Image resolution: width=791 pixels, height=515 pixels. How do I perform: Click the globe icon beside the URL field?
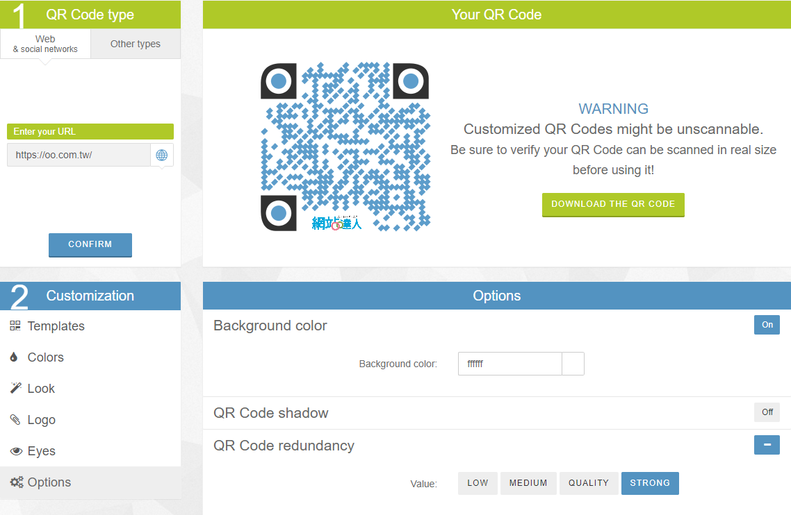(x=161, y=155)
